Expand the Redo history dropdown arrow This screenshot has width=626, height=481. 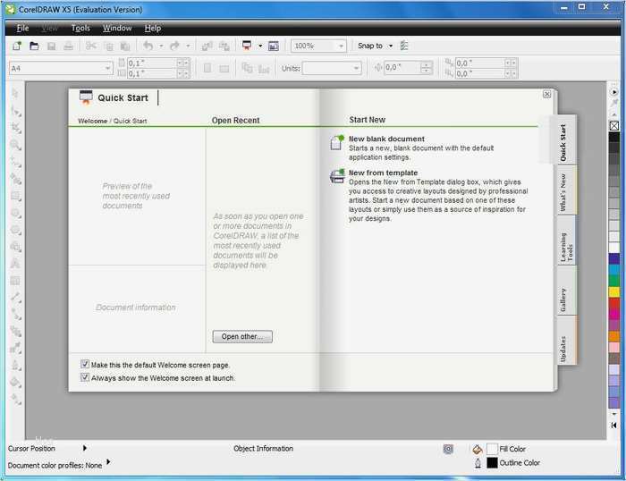(x=188, y=46)
